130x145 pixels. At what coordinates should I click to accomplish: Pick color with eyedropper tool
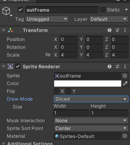click(x=125, y=84)
